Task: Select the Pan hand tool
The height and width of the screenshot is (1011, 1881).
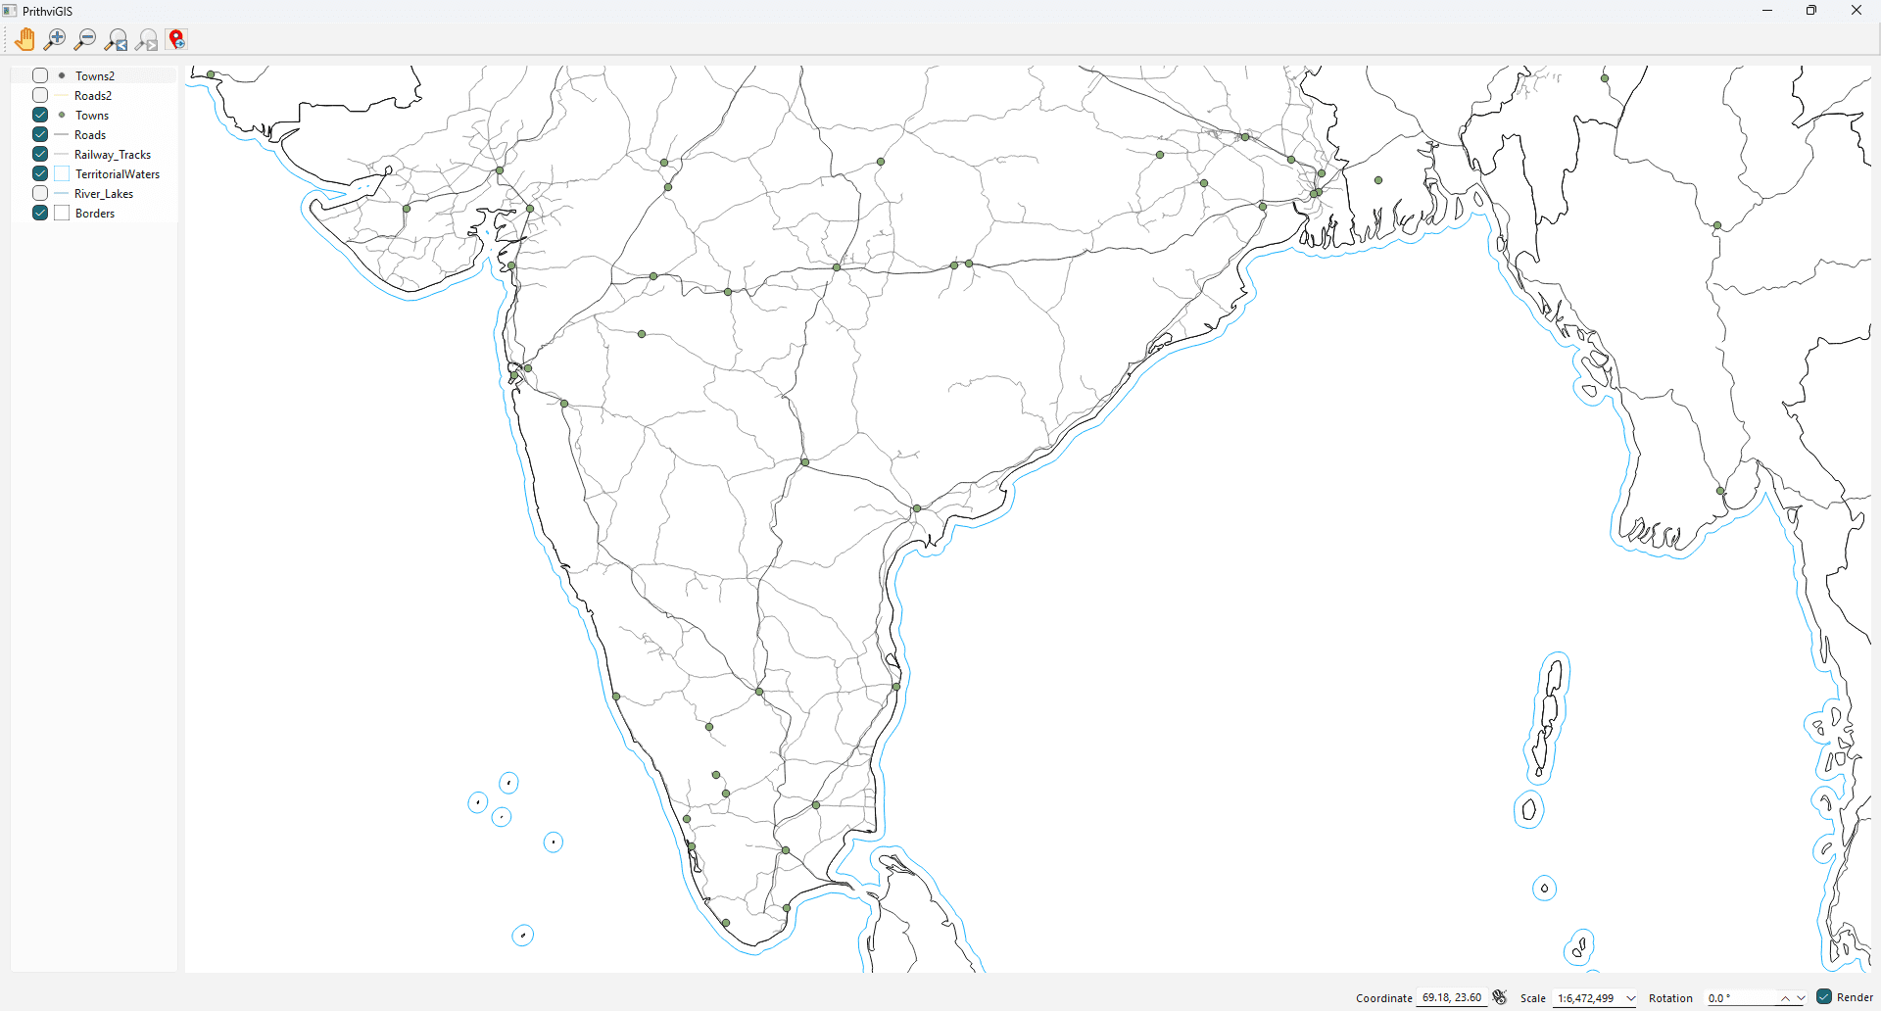Action: pyautogui.click(x=24, y=39)
